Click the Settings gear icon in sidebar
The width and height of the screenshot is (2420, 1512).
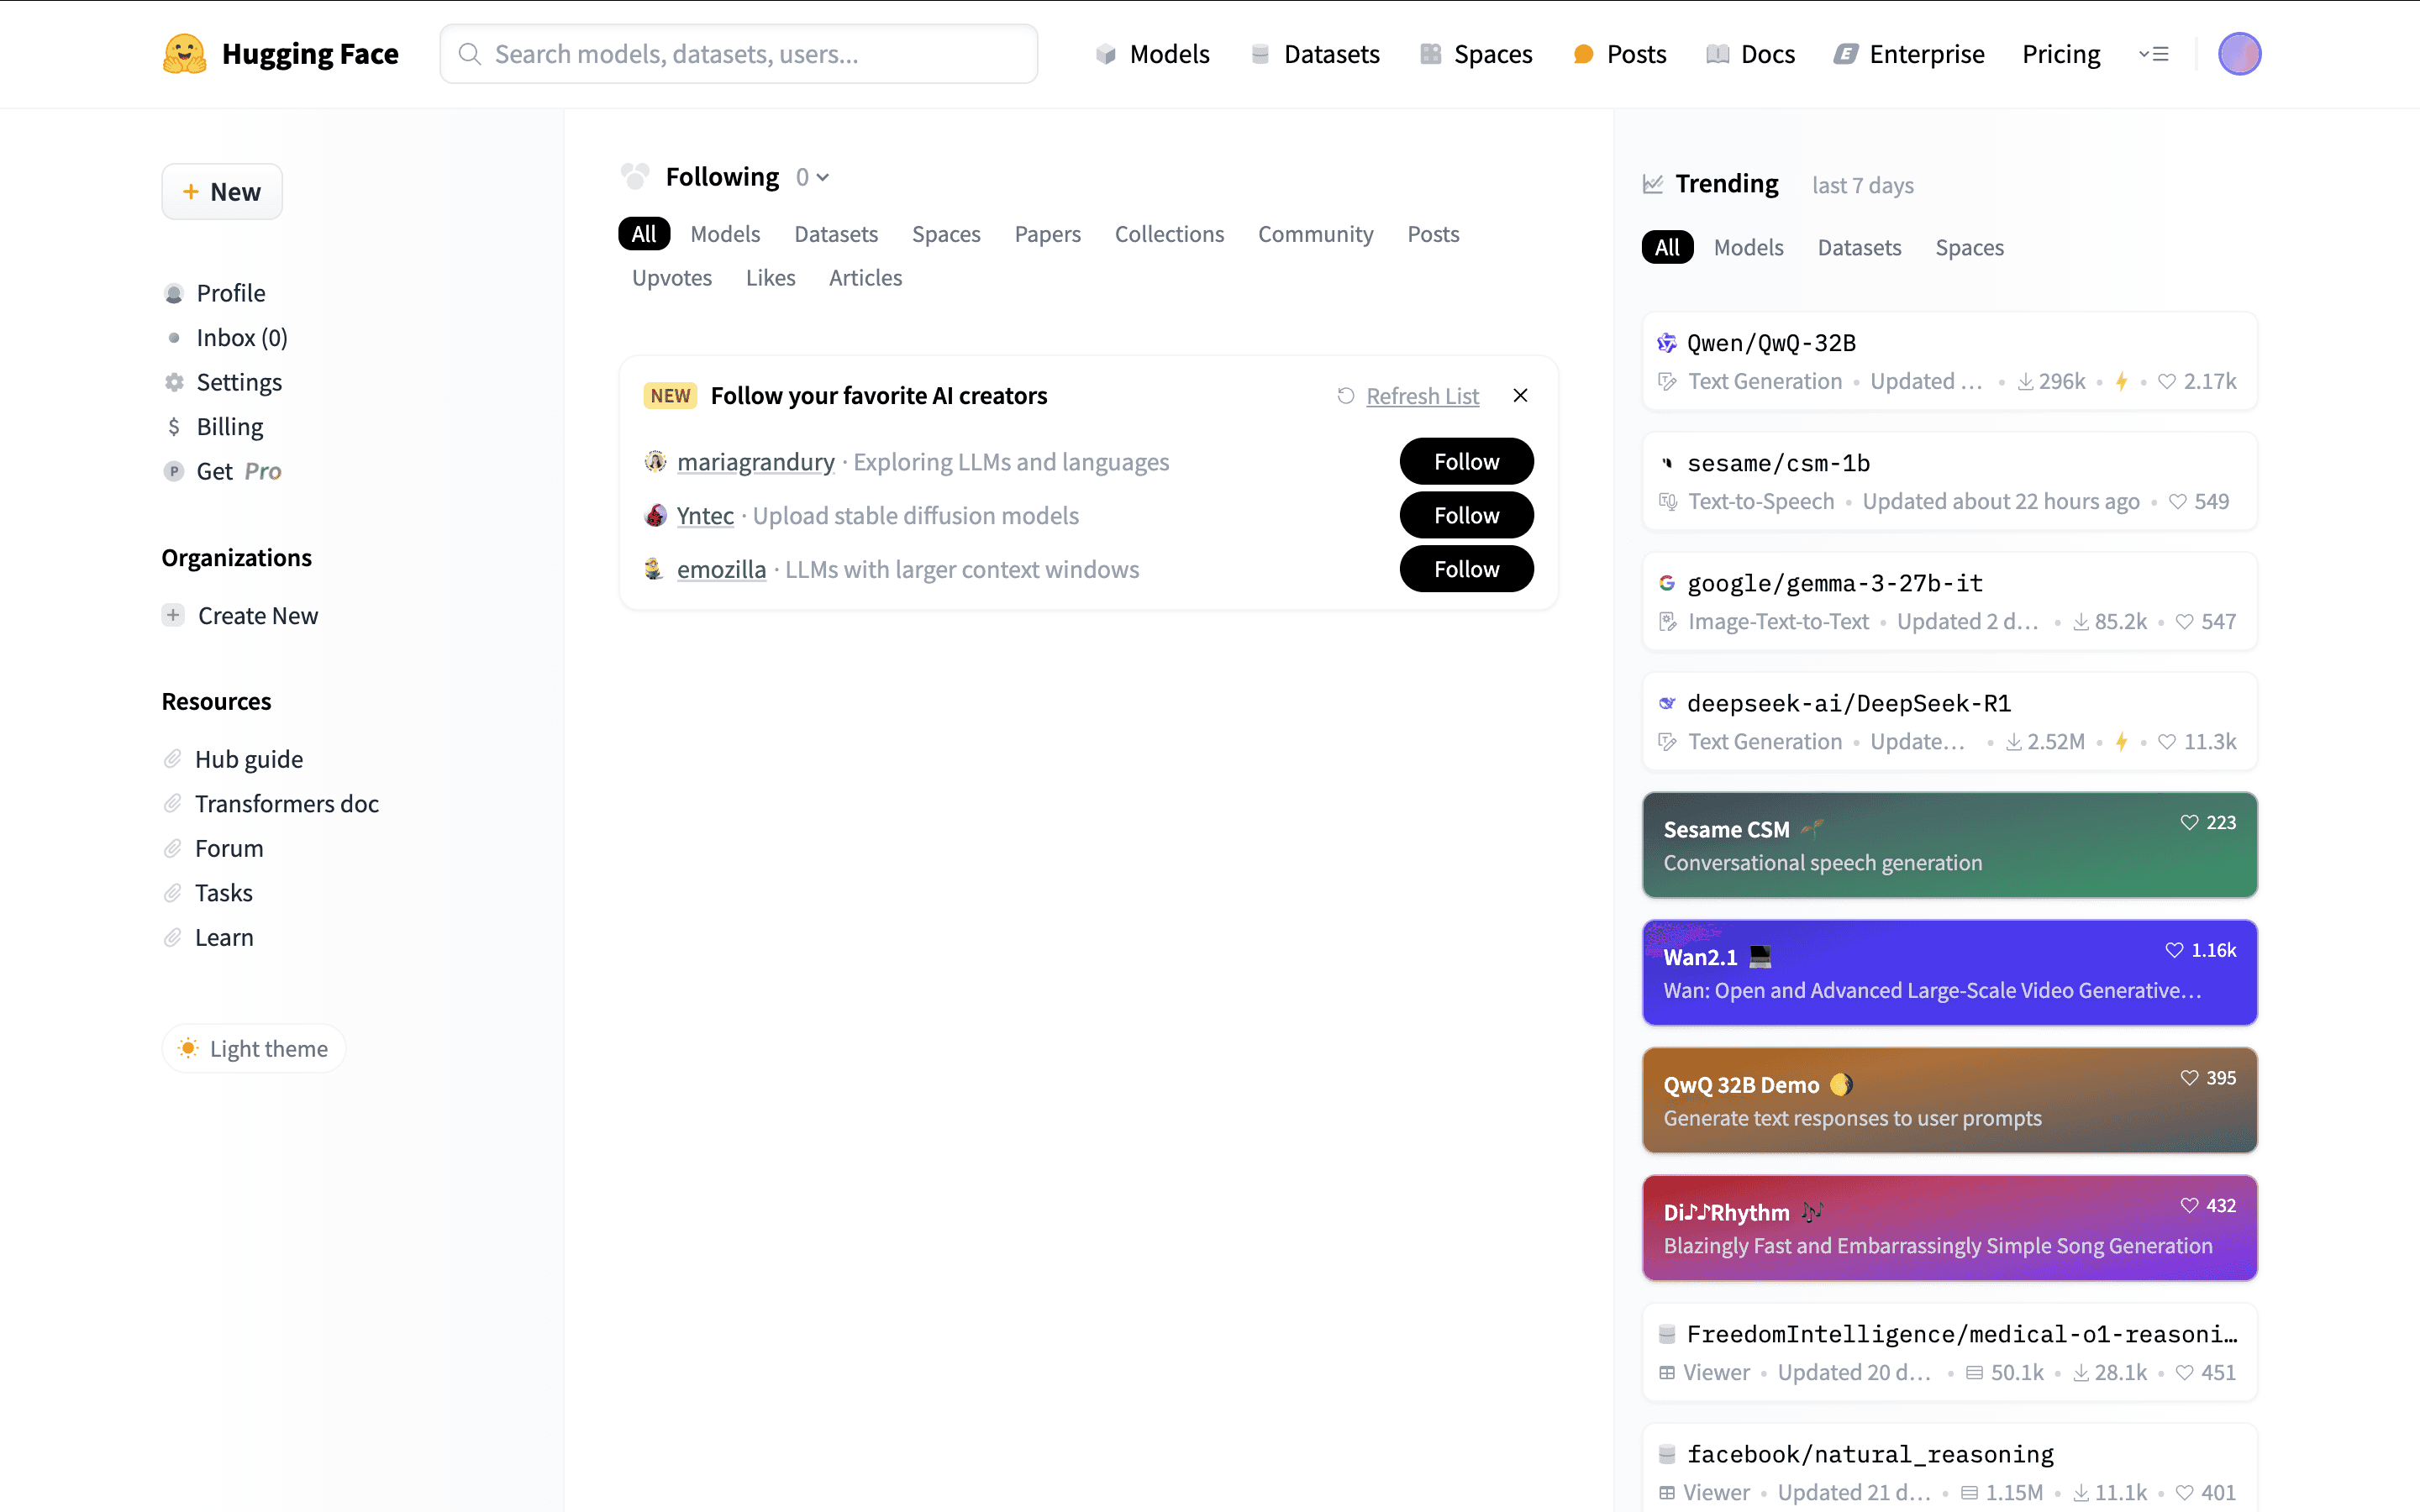pyautogui.click(x=174, y=382)
